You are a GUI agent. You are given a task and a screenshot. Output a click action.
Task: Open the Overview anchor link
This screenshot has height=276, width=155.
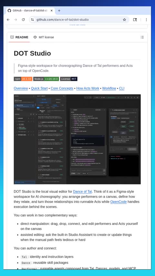(21, 88)
